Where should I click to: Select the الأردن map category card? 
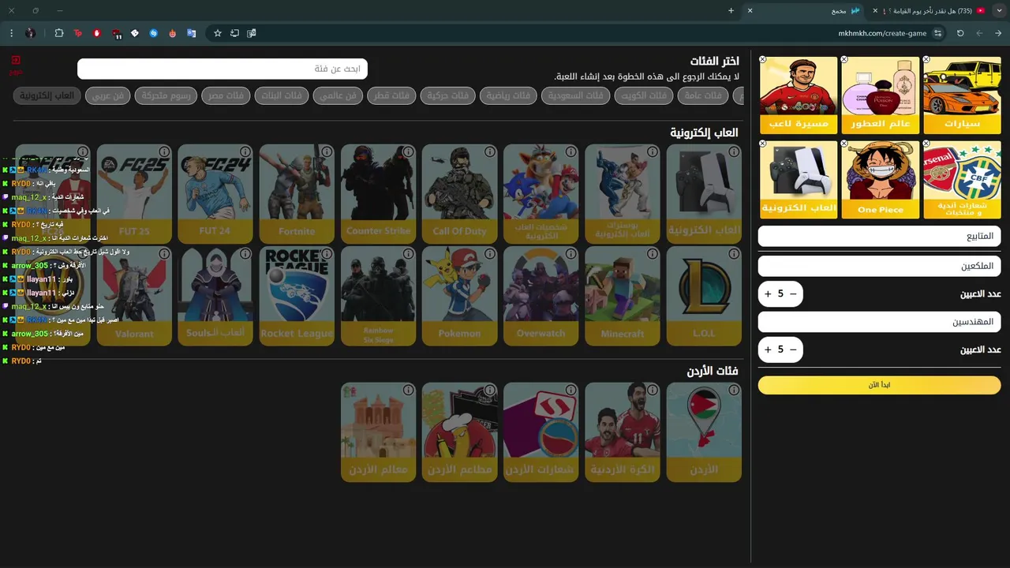[704, 432]
